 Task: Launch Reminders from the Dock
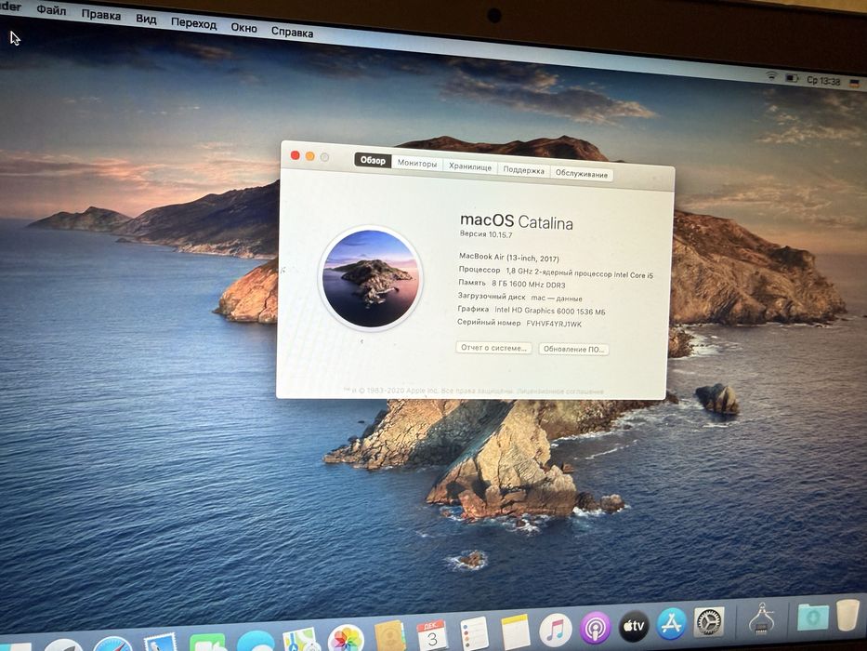[474, 632]
